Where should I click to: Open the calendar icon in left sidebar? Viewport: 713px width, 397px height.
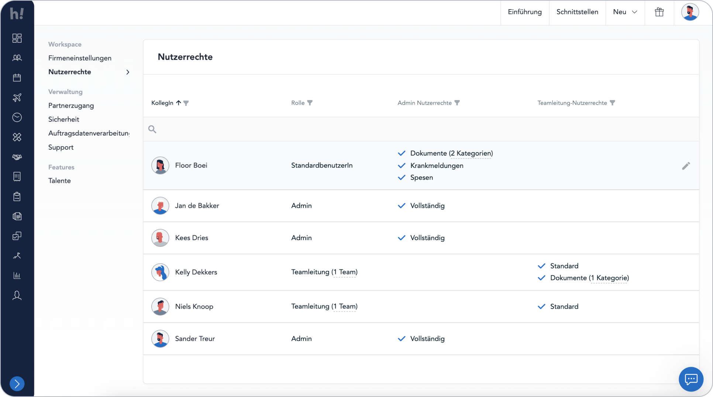[17, 78]
